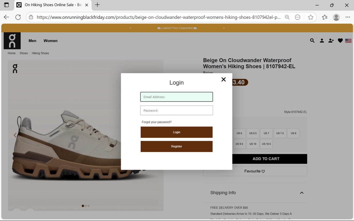Click browser back arrow
Image resolution: width=354 pixels, height=221 pixels.
coord(6,17)
